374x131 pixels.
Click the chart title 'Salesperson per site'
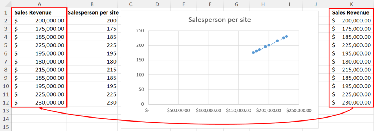pos(220,20)
